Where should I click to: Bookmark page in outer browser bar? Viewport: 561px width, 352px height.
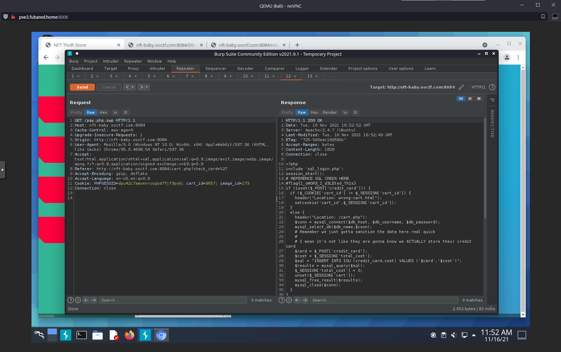coord(543,17)
